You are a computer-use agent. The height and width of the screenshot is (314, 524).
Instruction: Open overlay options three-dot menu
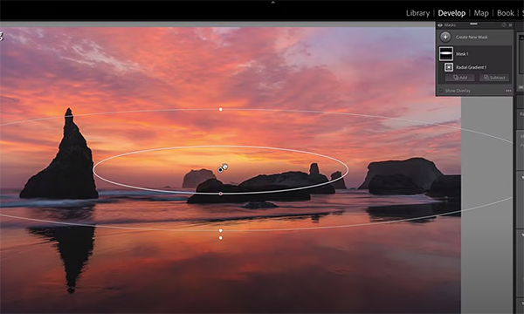[508, 91]
